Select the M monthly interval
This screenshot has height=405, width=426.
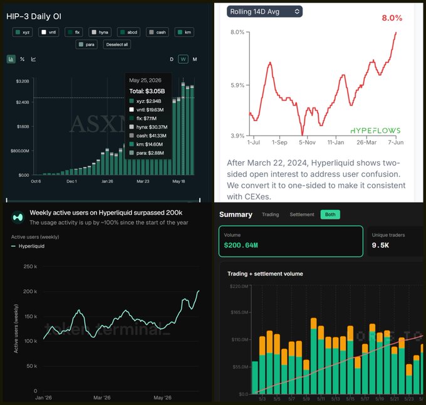[x=195, y=59]
